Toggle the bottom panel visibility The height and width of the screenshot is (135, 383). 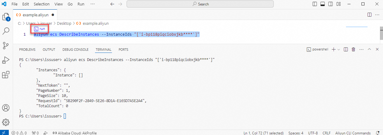pos(322,4)
